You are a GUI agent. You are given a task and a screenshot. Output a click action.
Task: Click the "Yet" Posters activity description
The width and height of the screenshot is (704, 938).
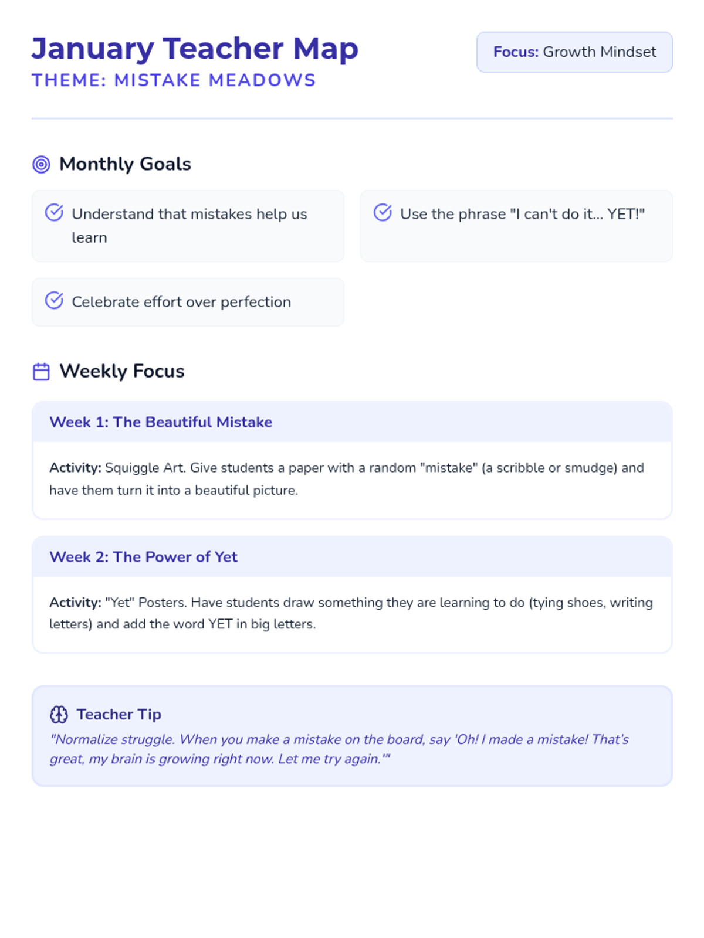tap(351, 613)
